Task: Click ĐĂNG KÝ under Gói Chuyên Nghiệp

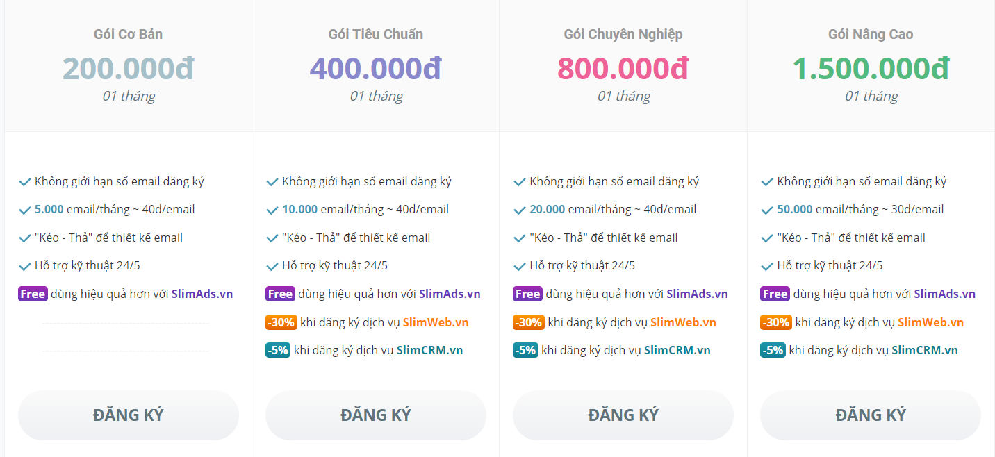Action: [x=623, y=415]
